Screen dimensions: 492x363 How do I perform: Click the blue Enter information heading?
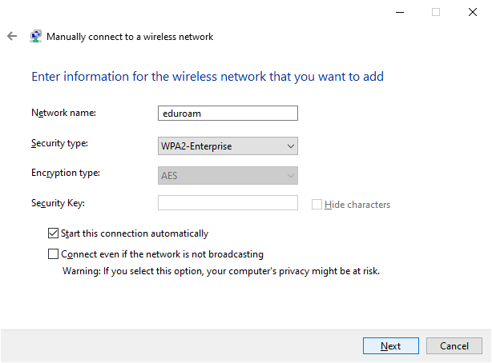click(208, 77)
